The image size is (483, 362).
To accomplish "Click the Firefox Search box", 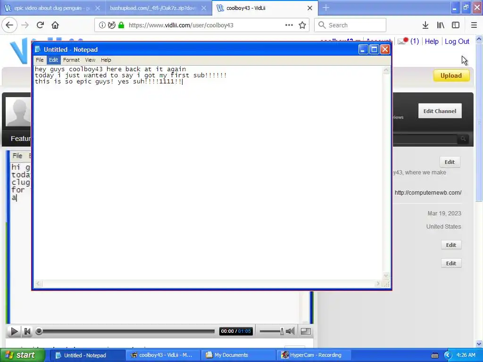I will click(350, 25).
